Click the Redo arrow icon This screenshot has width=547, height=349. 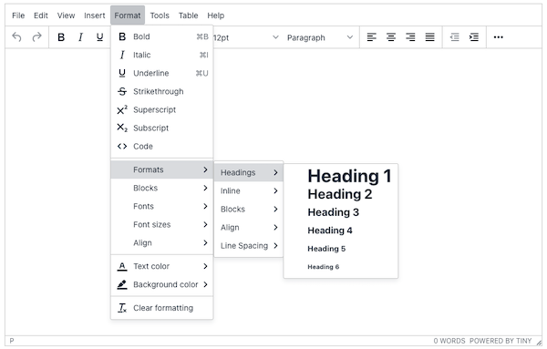tap(36, 37)
